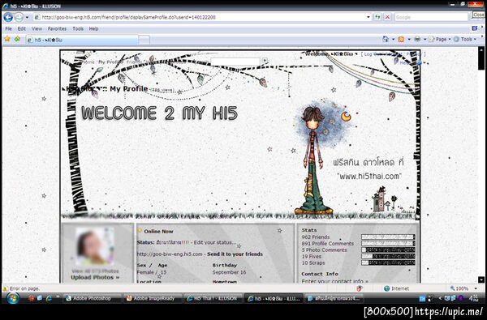Click the blurred profile photo thumbnail
Viewport: 487px width, 320px height.
point(94,246)
